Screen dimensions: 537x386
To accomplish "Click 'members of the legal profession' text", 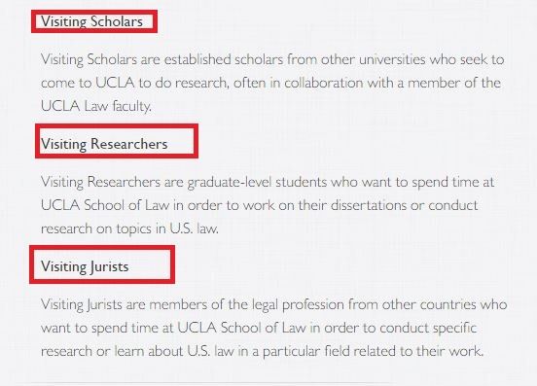I will [x=246, y=304].
